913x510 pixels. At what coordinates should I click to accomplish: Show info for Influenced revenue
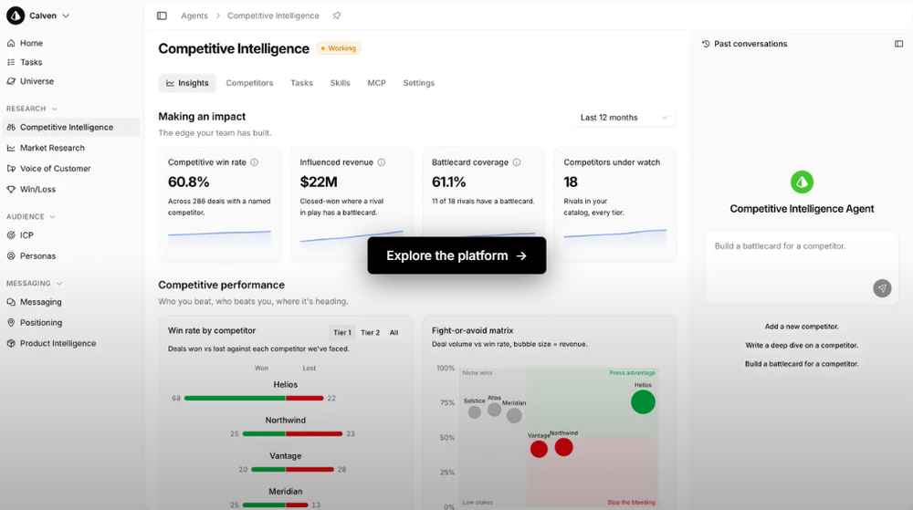382,162
